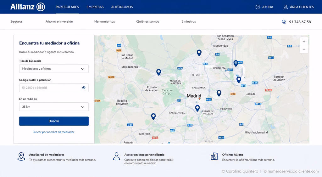Click Majadahonda map label
322x177 pixels.
(x=130, y=67)
